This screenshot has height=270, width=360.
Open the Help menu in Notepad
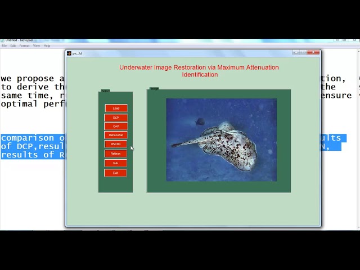point(47,46)
